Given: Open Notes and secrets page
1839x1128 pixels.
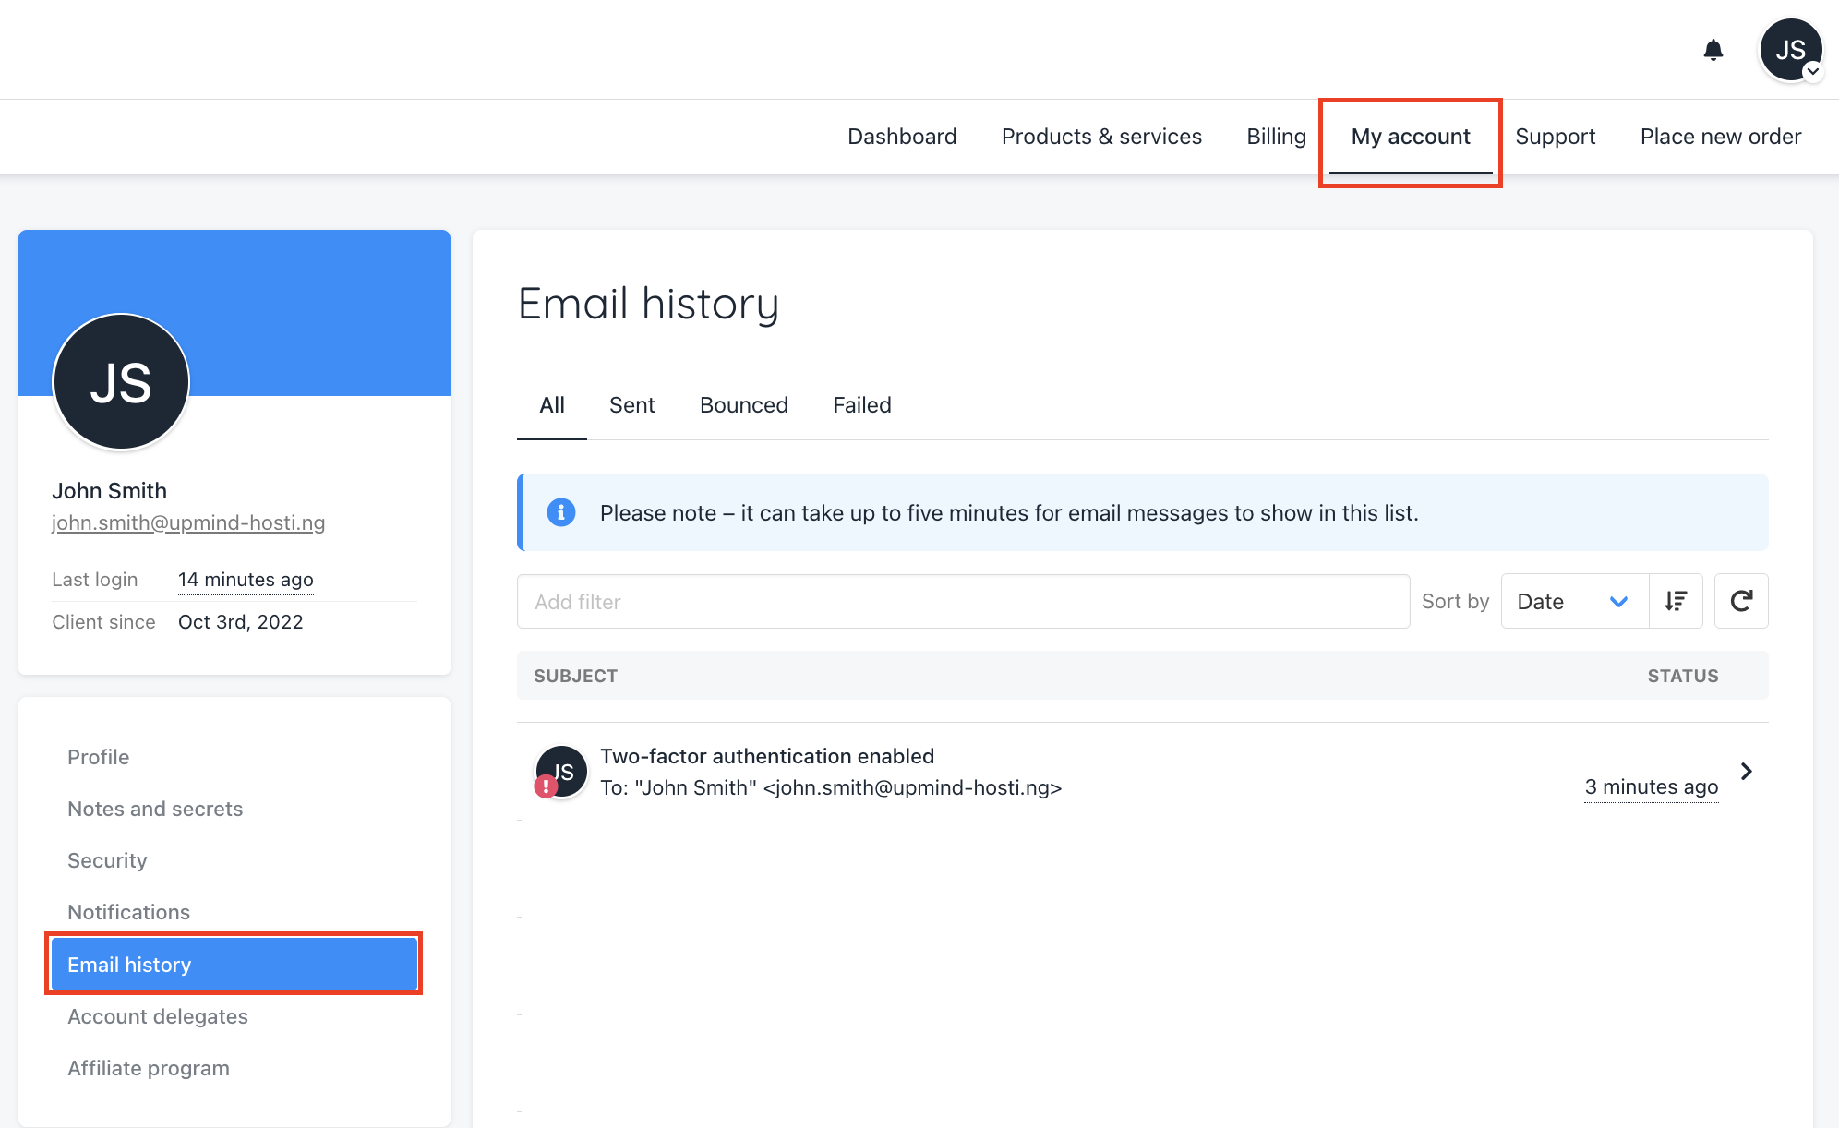Looking at the screenshot, I should tap(155, 809).
